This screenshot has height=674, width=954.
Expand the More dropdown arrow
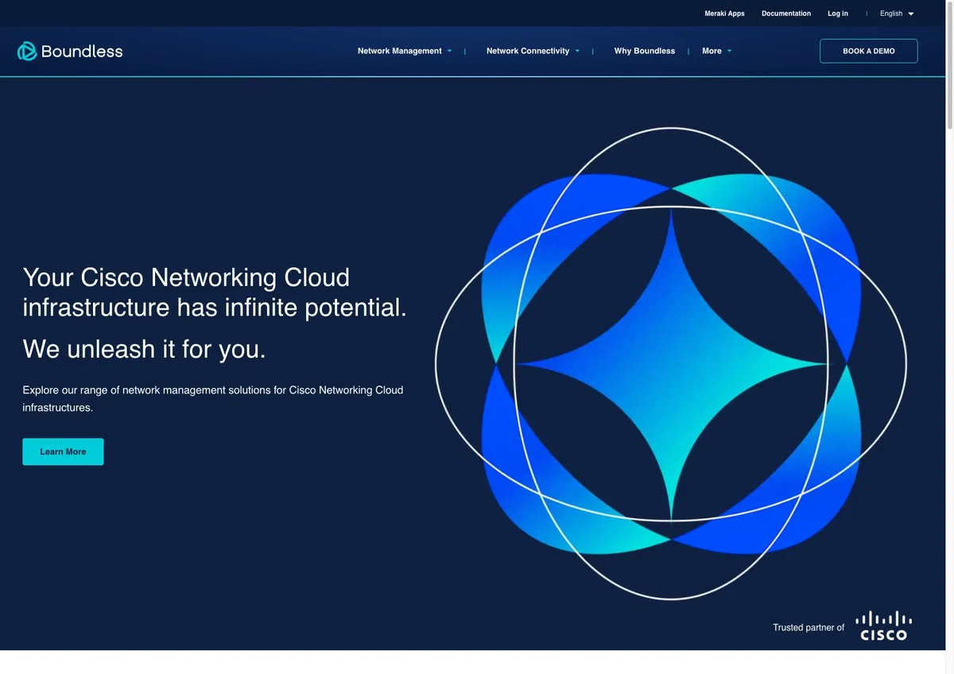[x=729, y=51]
